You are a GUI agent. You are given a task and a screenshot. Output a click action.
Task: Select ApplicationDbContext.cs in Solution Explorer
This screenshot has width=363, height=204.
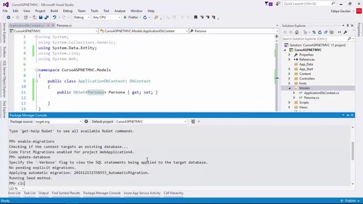pos(322,93)
